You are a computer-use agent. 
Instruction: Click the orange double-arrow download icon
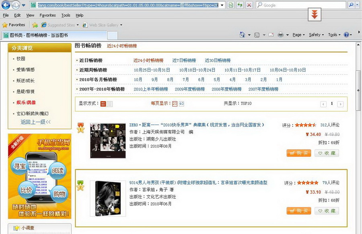click(x=315, y=14)
